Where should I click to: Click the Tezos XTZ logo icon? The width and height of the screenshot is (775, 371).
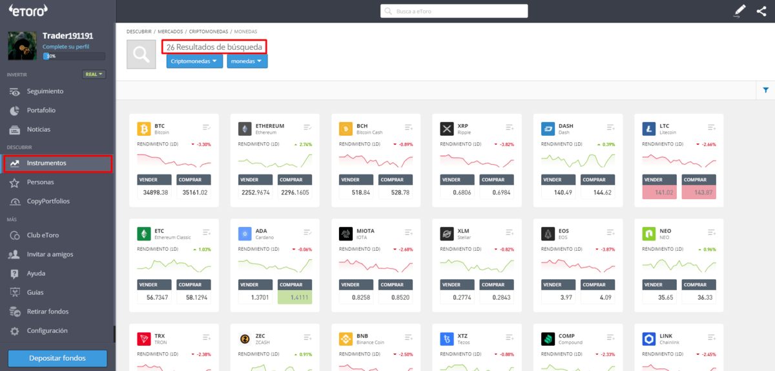point(446,339)
